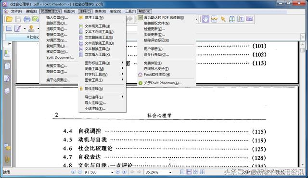The width and height of the screenshot is (308, 178).
Task: Click the pencil edit icon in second toolbar
Action: [18, 28]
